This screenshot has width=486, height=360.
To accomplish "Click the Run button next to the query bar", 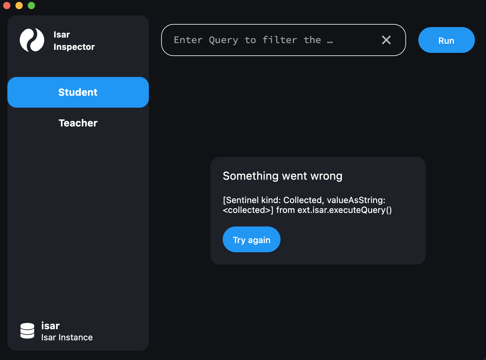I will 446,40.
